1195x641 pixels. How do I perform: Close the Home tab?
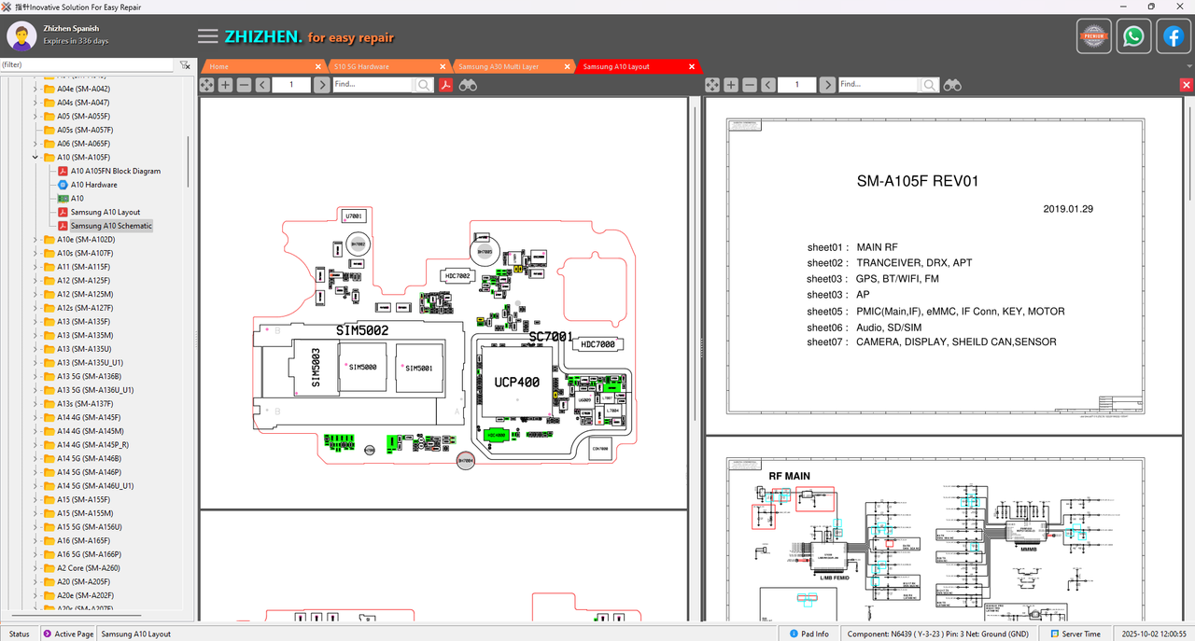point(318,66)
